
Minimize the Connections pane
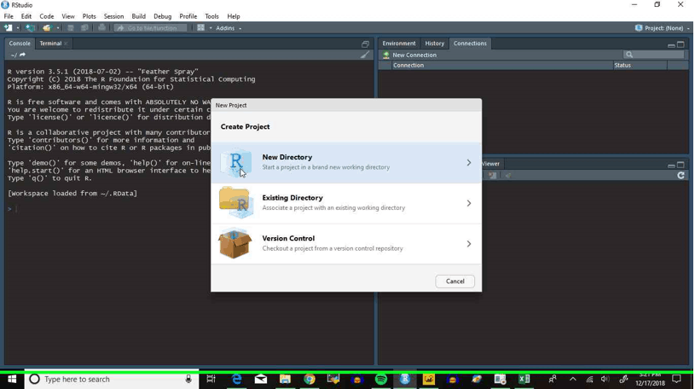click(671, 44)
